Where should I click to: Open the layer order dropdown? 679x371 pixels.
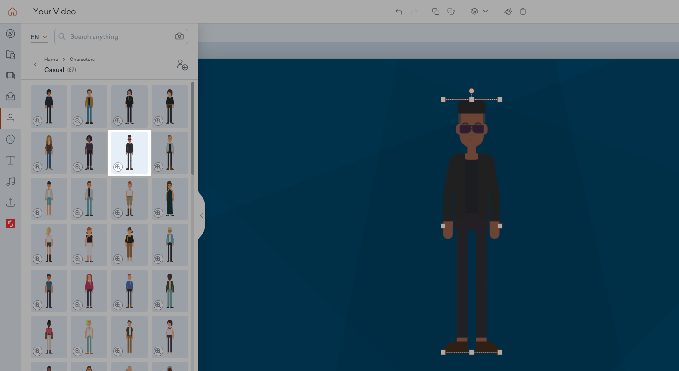[479, 12]
